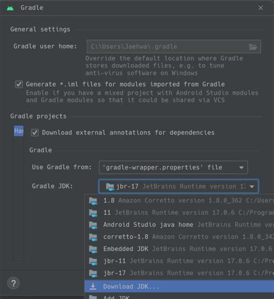Toggle Download external annotations for dependencies
The height and width of the screenshot is (299, 274).
35,133
